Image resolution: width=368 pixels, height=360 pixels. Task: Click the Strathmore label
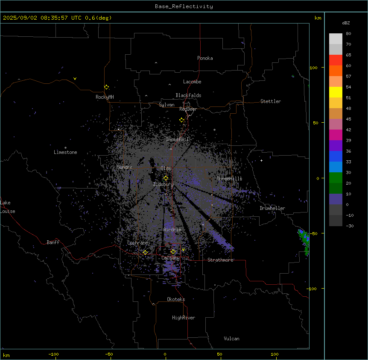[x=220, y=260]
